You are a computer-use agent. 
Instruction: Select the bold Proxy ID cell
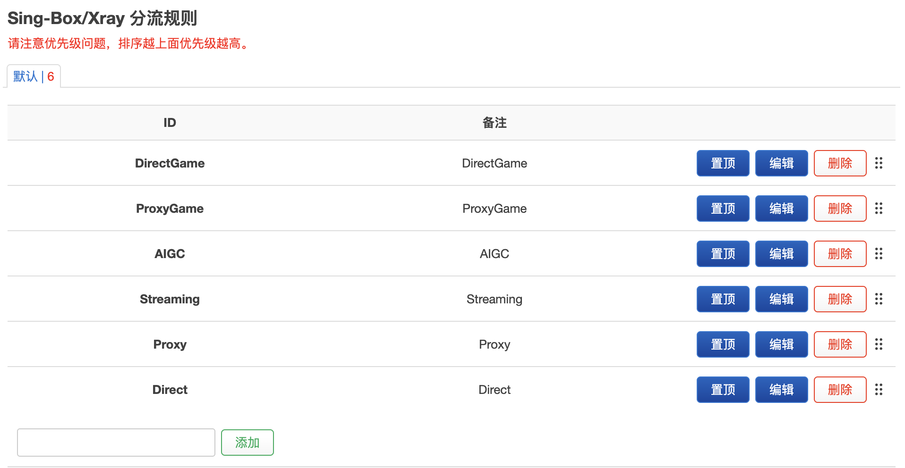click(x=170, y=344)
